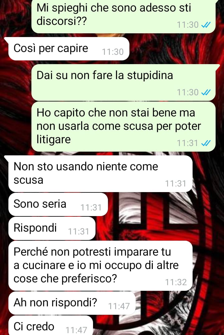The height and width of the screenshot is (335, 224).
Task: Select the 'Ho capito che non stai bene' message
Action: tap(124, 126)
